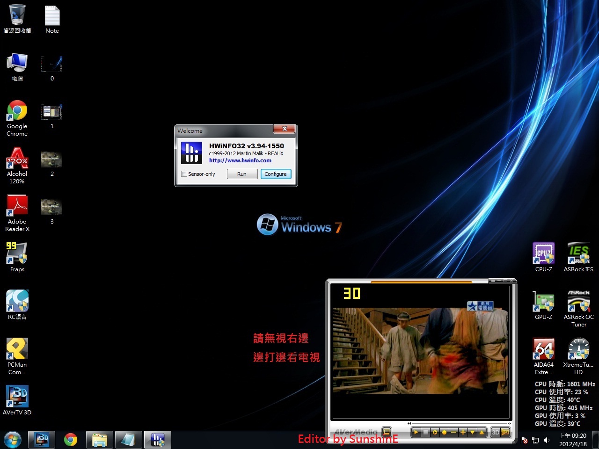Click the "CPU 使用率: 23 %" gadget line

point(562,392)
